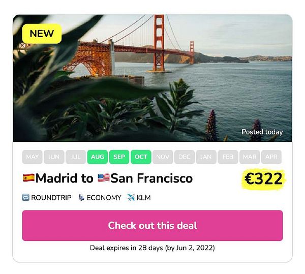Click the economy seat icon
Image resolution: width=305 pixels, height=274 pixels.
[x=81, y=198]
